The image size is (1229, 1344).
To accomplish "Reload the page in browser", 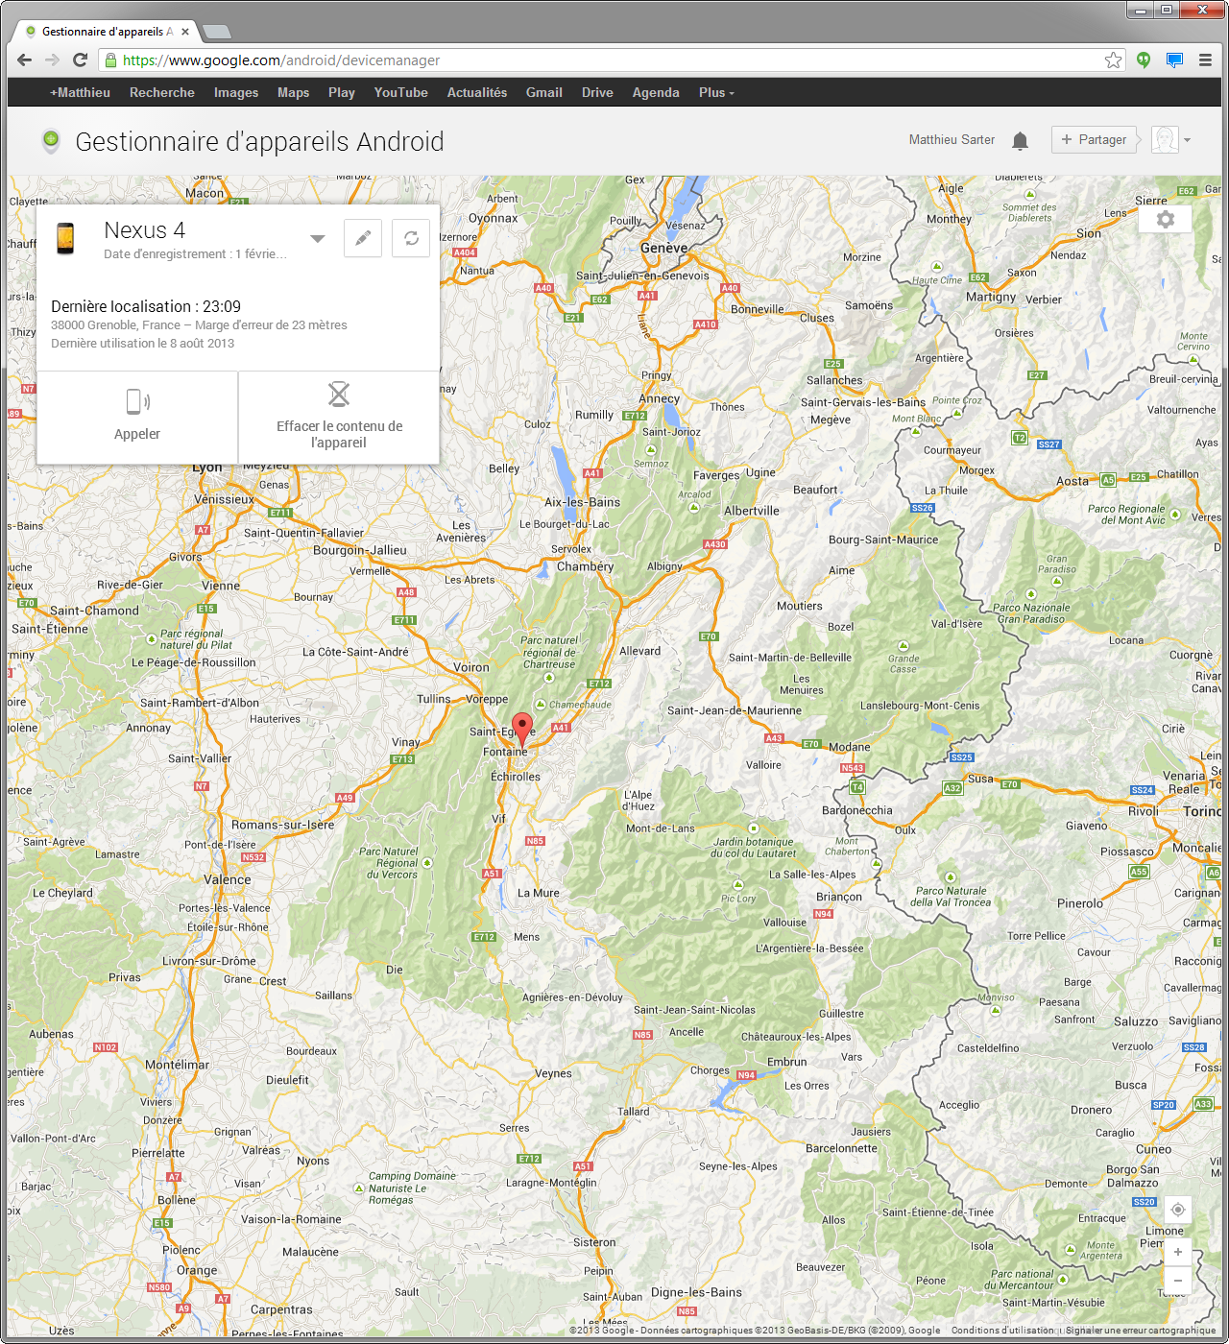I will pos(81,60).
